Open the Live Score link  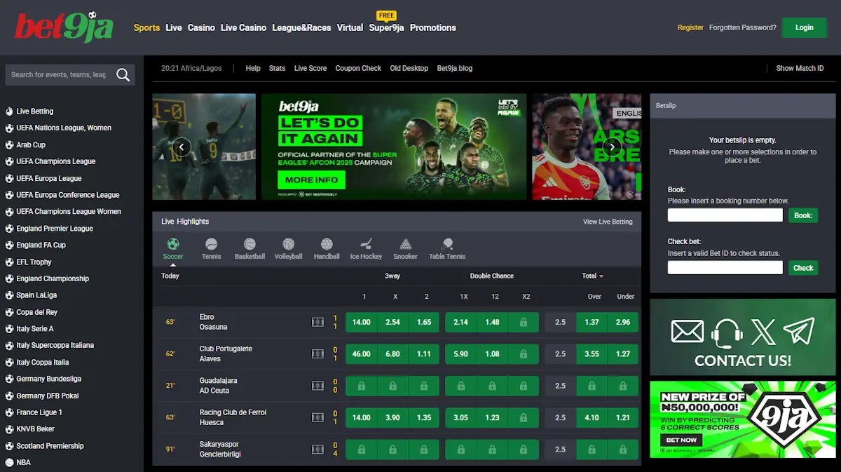310,68
